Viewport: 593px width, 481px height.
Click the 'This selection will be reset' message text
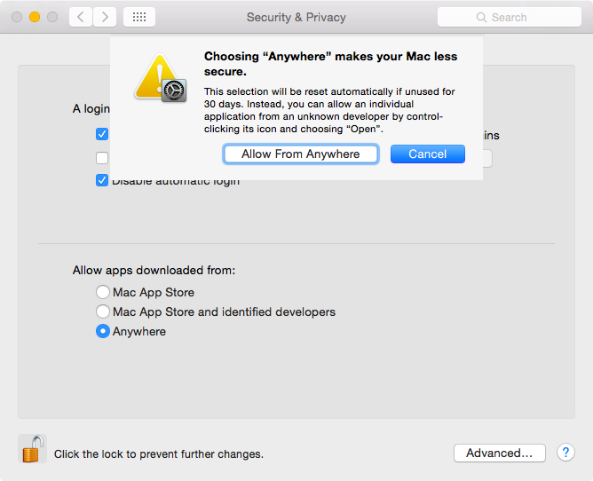pyautogui.click(x=329, y=110)
